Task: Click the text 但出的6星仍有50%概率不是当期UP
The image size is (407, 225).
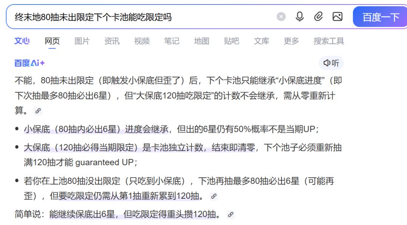Action: click(x=246, y=129)
